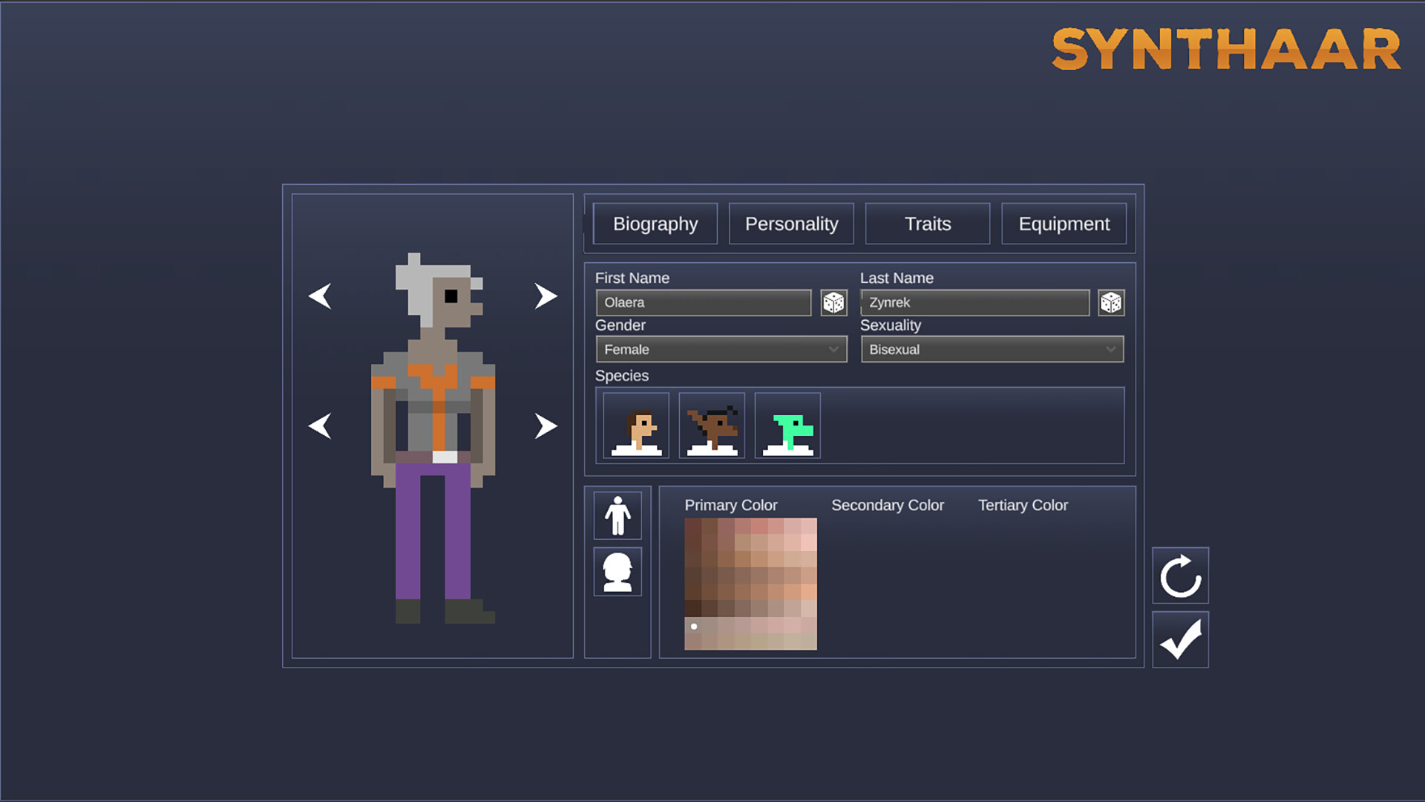
Task: Switch to the Personality tab
Action: [790, 224]
